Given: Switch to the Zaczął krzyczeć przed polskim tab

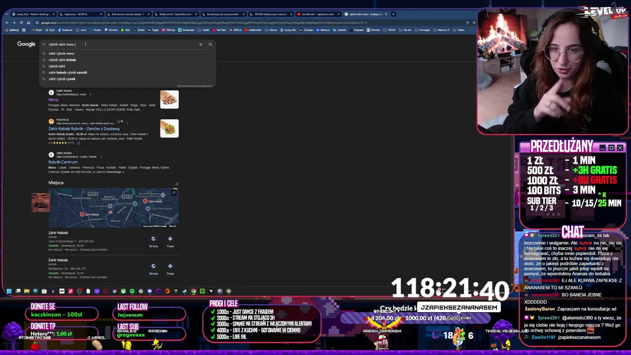Looking at the screenshot, I should click(223, 14).
